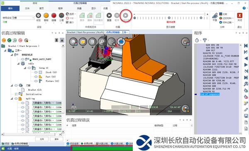
Task: Collapse the 使用的机床 tree node
Action: 12,55
